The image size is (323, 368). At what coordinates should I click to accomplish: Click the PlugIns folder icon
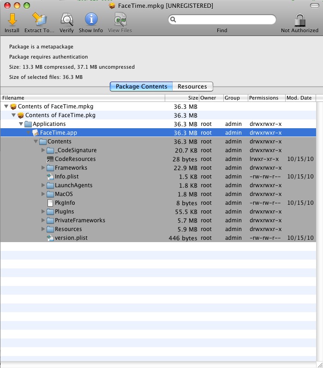[50, 212]
